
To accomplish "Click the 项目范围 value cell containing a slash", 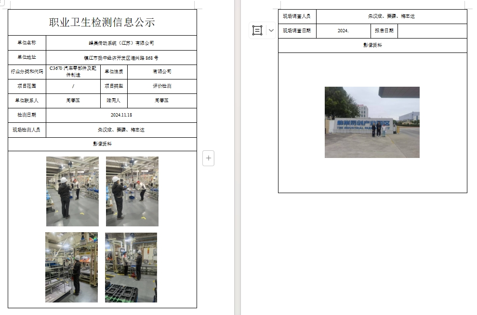I will click(x=73, y=86).
